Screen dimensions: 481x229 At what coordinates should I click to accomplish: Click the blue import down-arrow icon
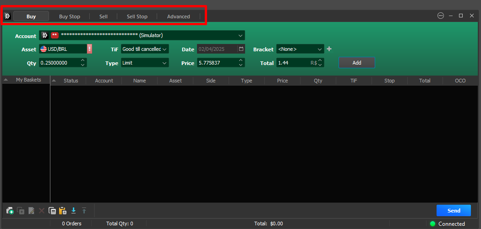[x=73, y=211]
